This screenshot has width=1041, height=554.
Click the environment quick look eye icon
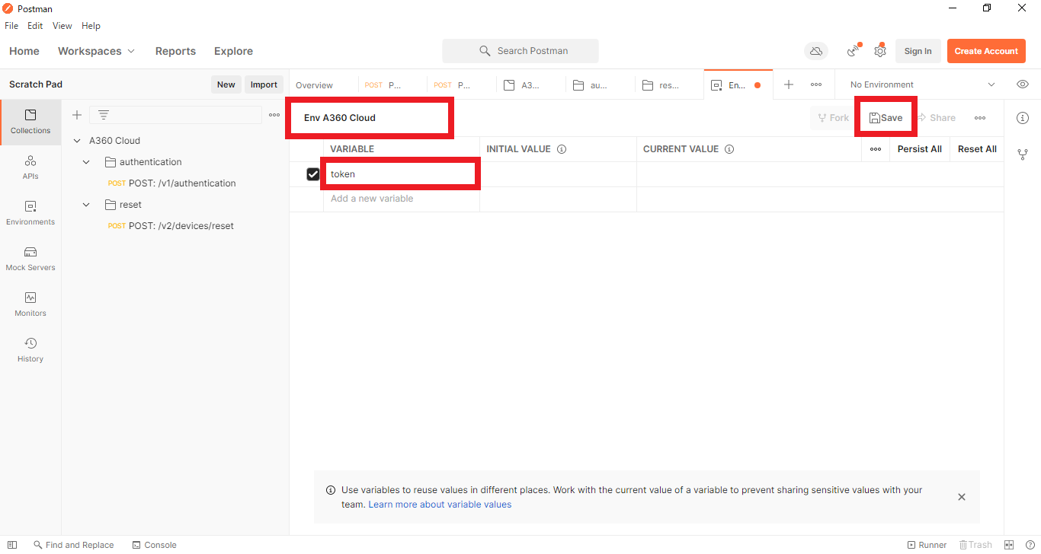(1023, 84)
